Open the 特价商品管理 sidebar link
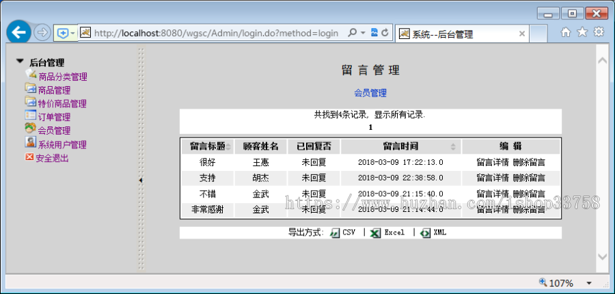 [62, 104]
